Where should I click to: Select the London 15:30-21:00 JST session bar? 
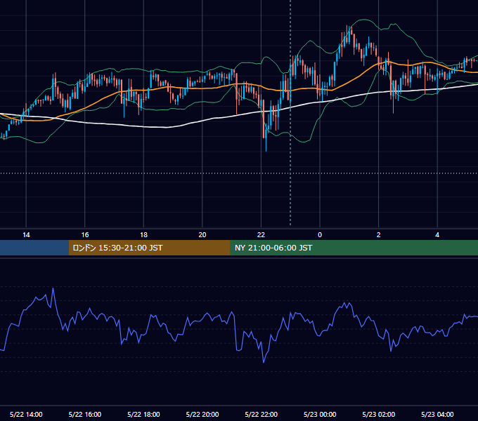(x=149, y=248)
